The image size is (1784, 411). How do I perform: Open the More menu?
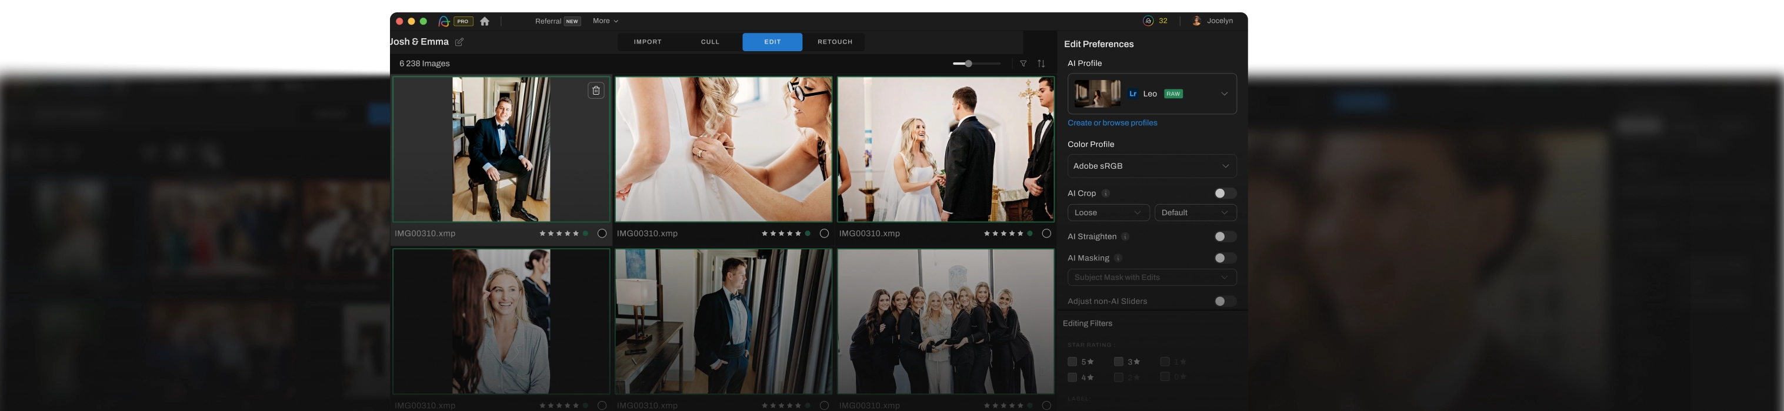pyautogui.click(x=605, y=21)
